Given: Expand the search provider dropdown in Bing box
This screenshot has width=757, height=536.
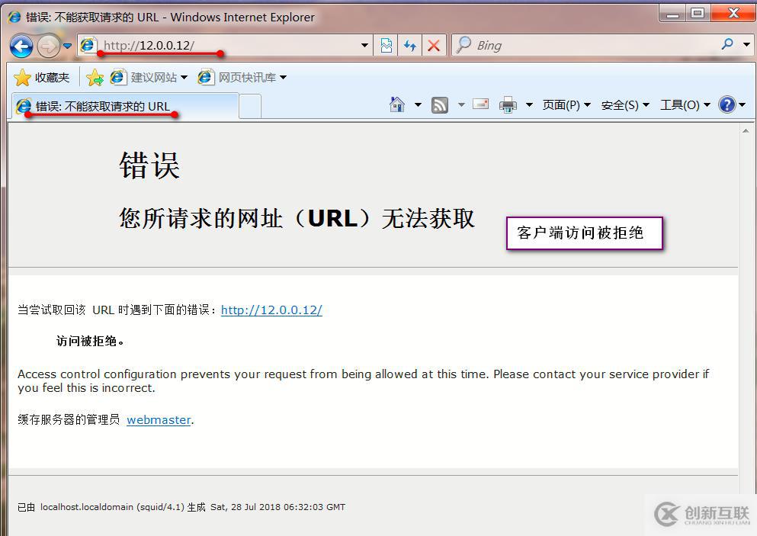Looking at the screenshot, I should point(745,45).
